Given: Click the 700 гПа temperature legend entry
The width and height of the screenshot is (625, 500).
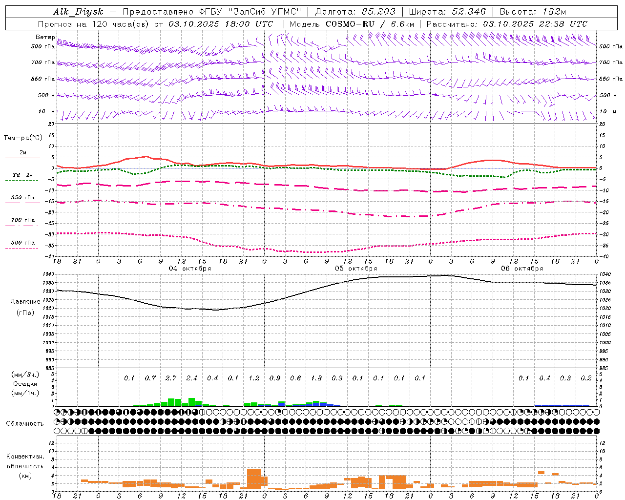Looking at the screenshot, I should [22, 220].
